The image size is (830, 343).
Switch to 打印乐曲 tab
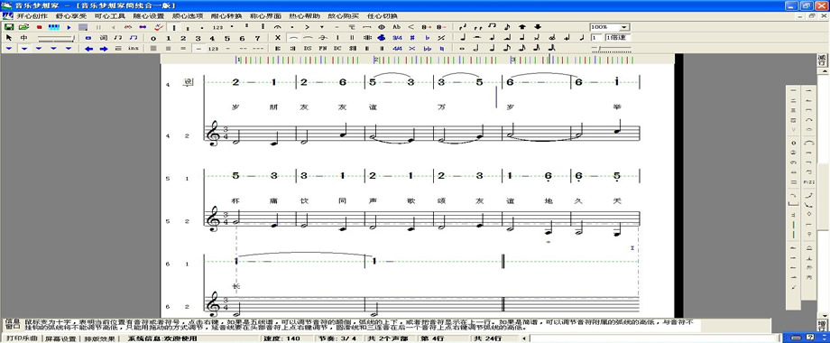click(22, 338)
